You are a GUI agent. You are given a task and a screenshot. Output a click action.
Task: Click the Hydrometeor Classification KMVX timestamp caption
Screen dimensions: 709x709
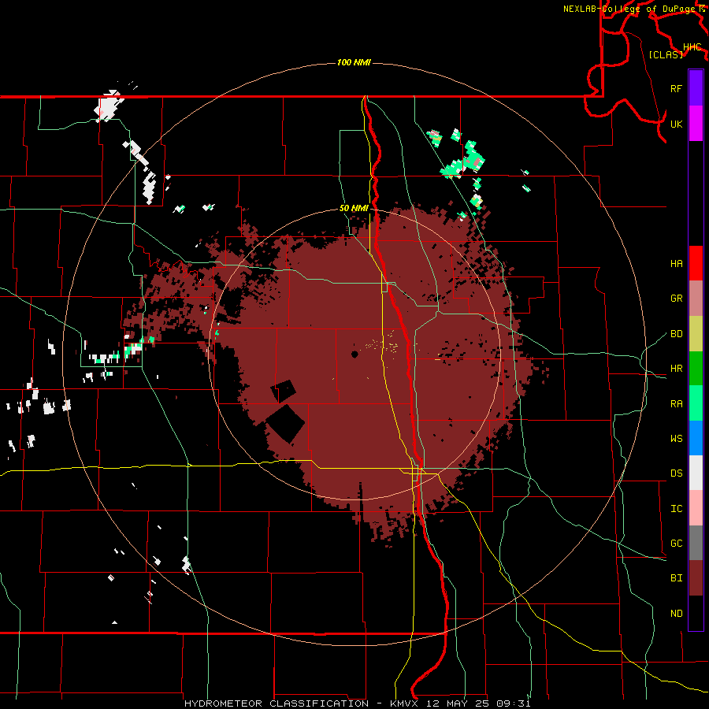[357, 703]
